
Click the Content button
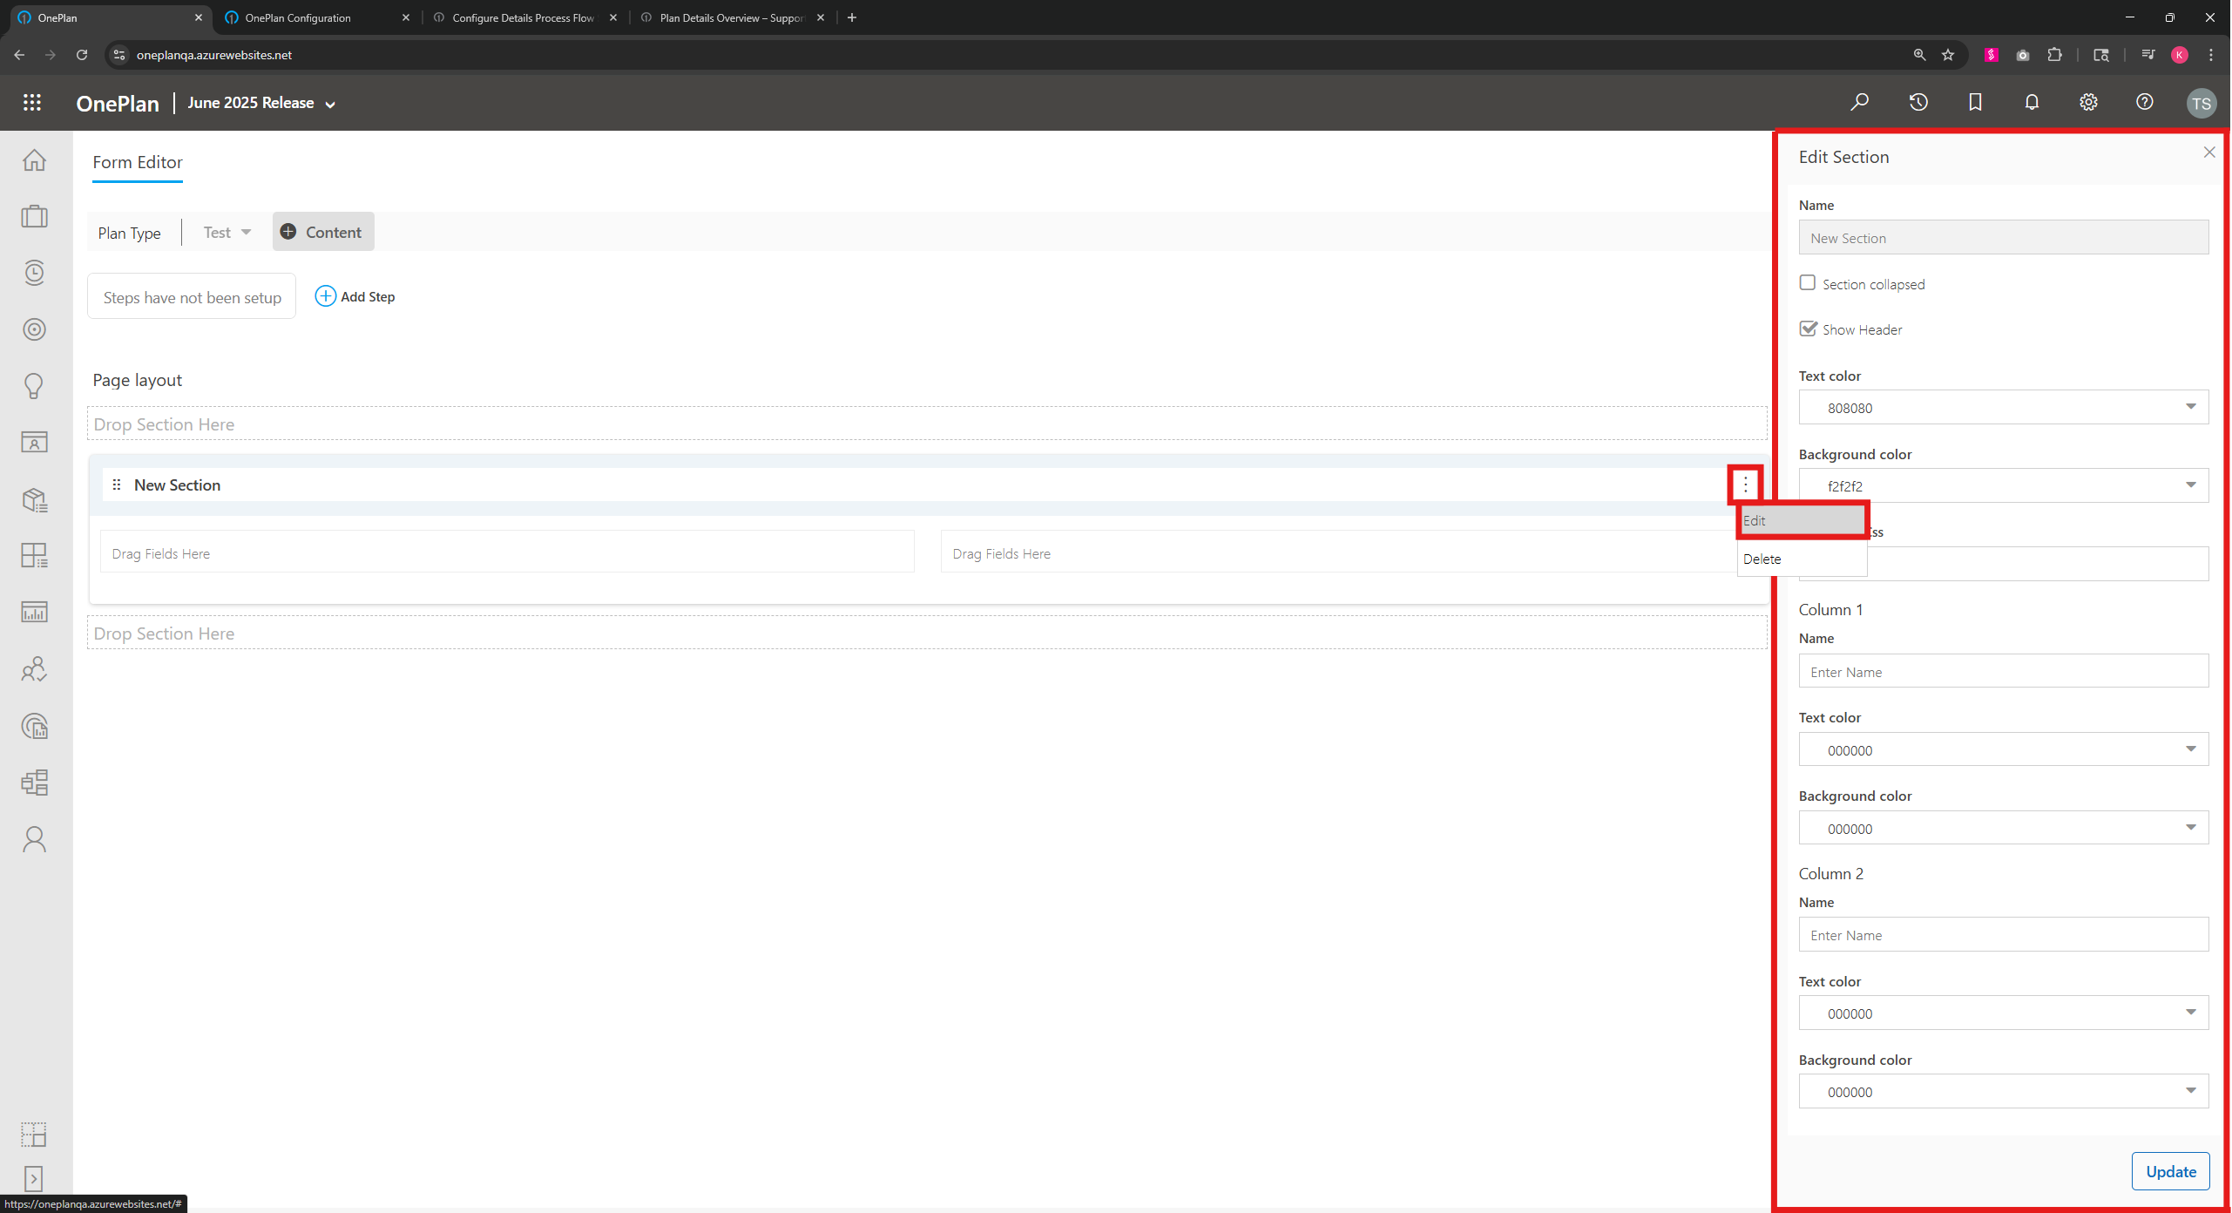(x=323, y=233)
